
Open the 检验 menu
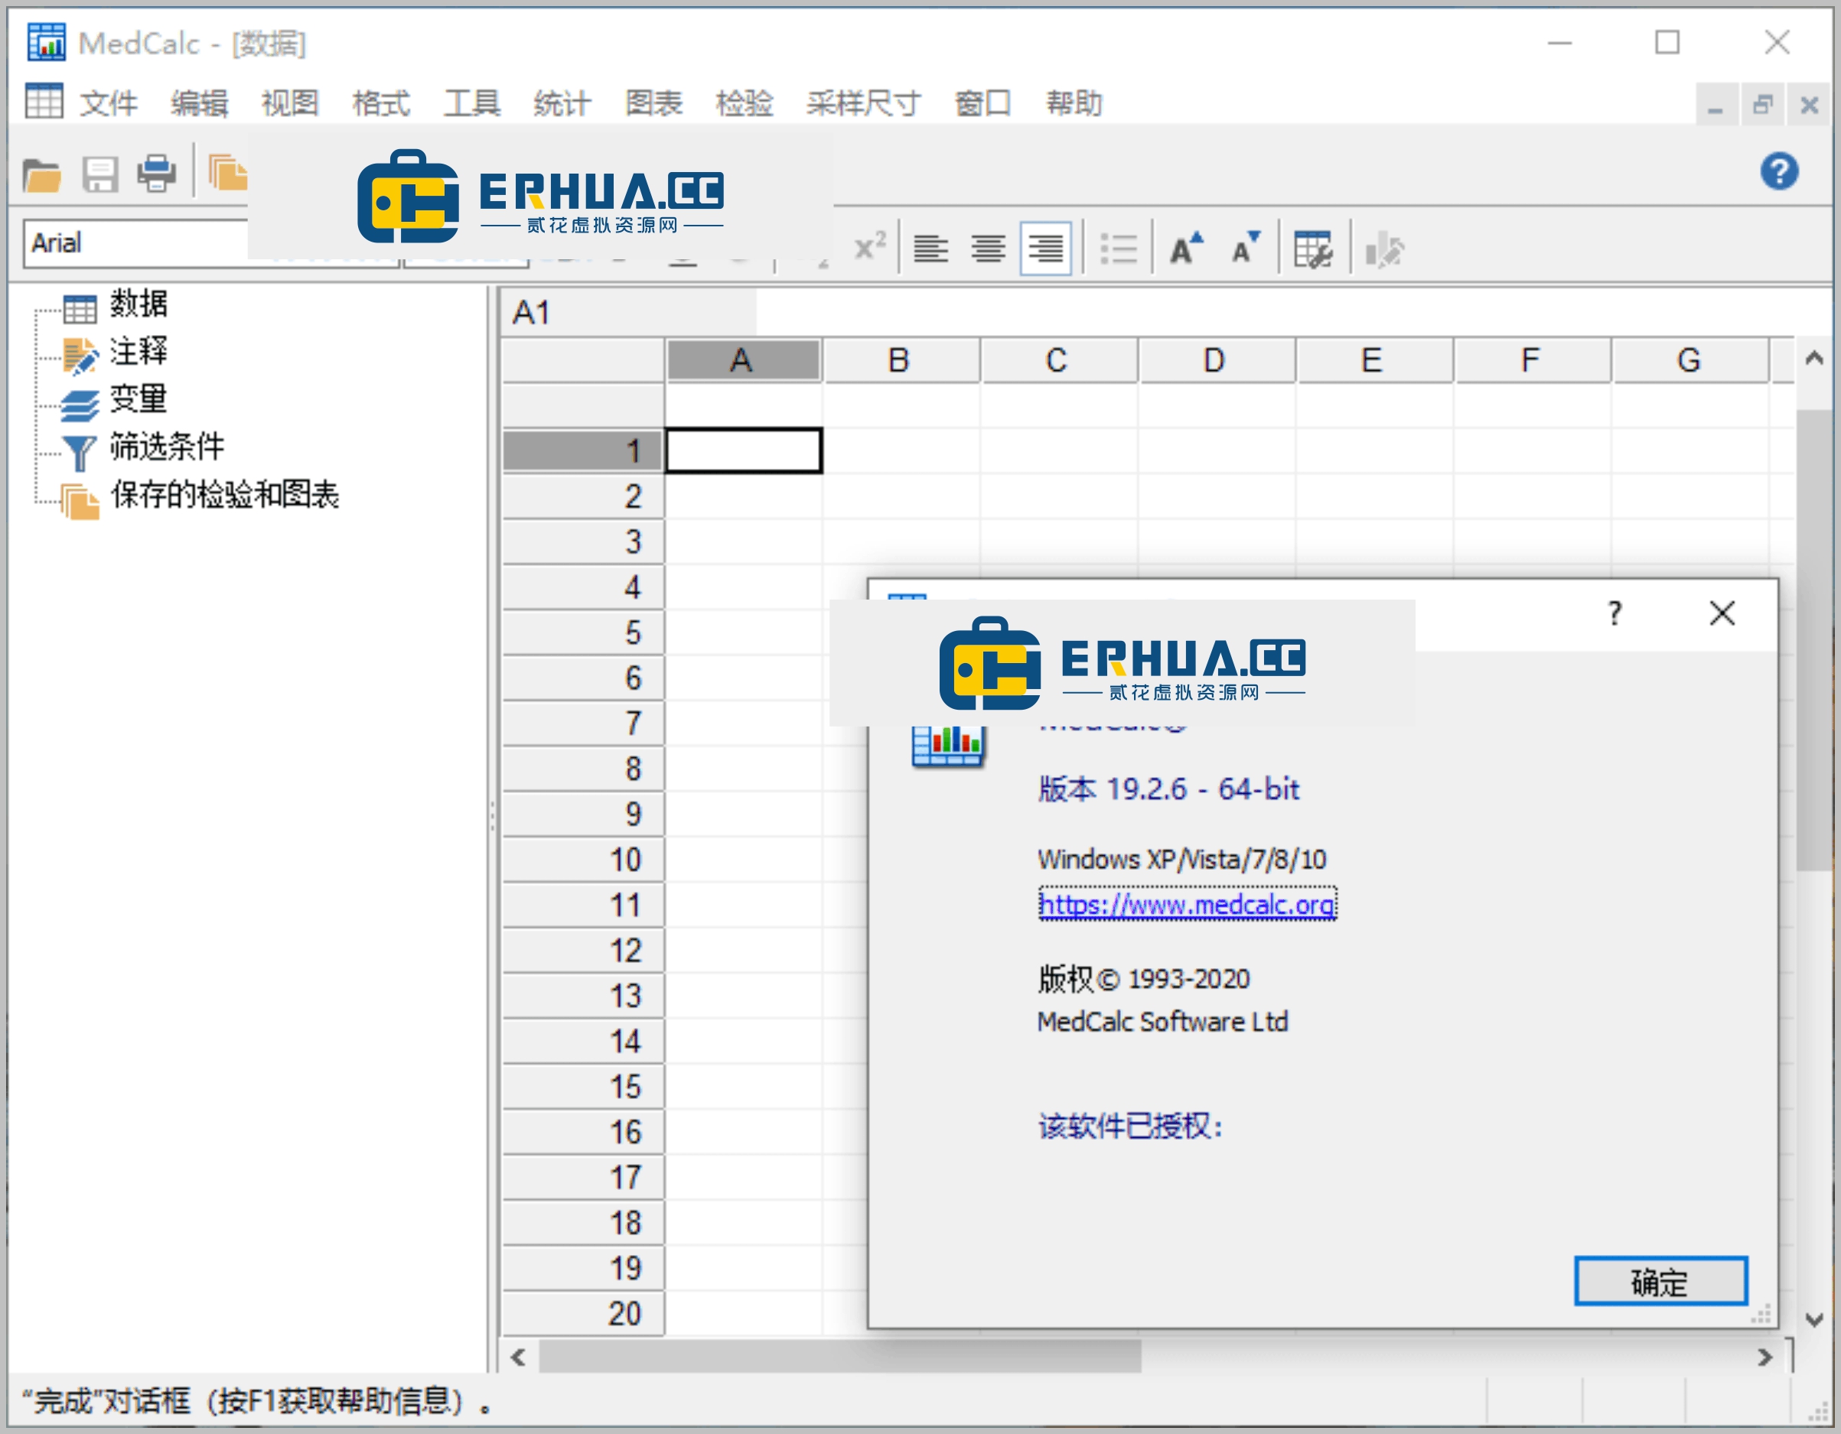click(745, 104)
